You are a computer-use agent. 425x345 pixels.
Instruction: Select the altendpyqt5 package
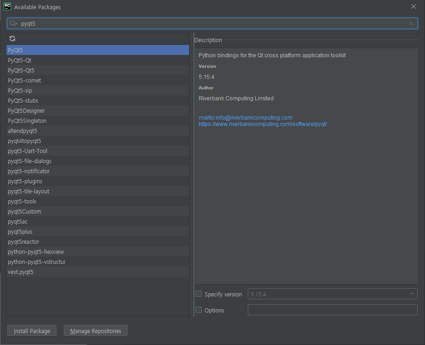[98, 131]
